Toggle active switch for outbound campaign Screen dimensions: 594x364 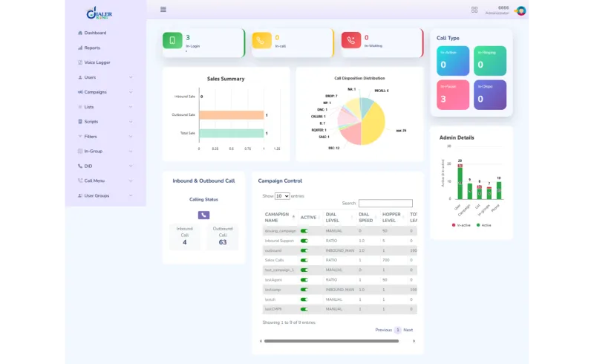pyautogui.click(x=304, y=250)
